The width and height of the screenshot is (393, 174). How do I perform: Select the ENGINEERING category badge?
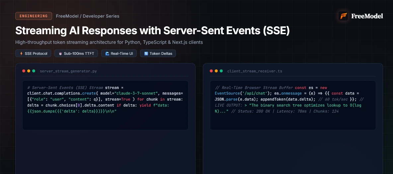click(x=34, y=16)
